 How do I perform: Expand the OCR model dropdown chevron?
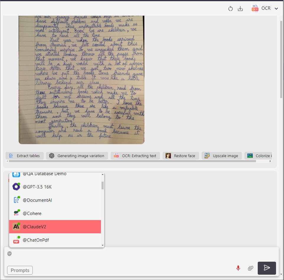click(x=276, y=9)
